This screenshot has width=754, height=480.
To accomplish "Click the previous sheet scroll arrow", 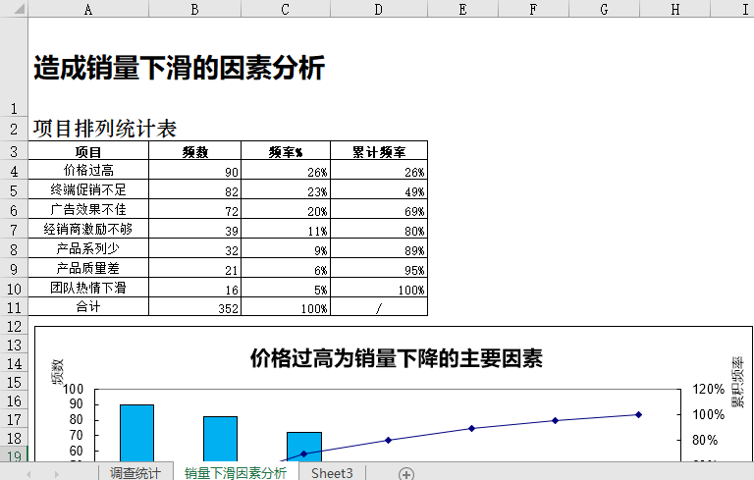I will click(29, 473).
